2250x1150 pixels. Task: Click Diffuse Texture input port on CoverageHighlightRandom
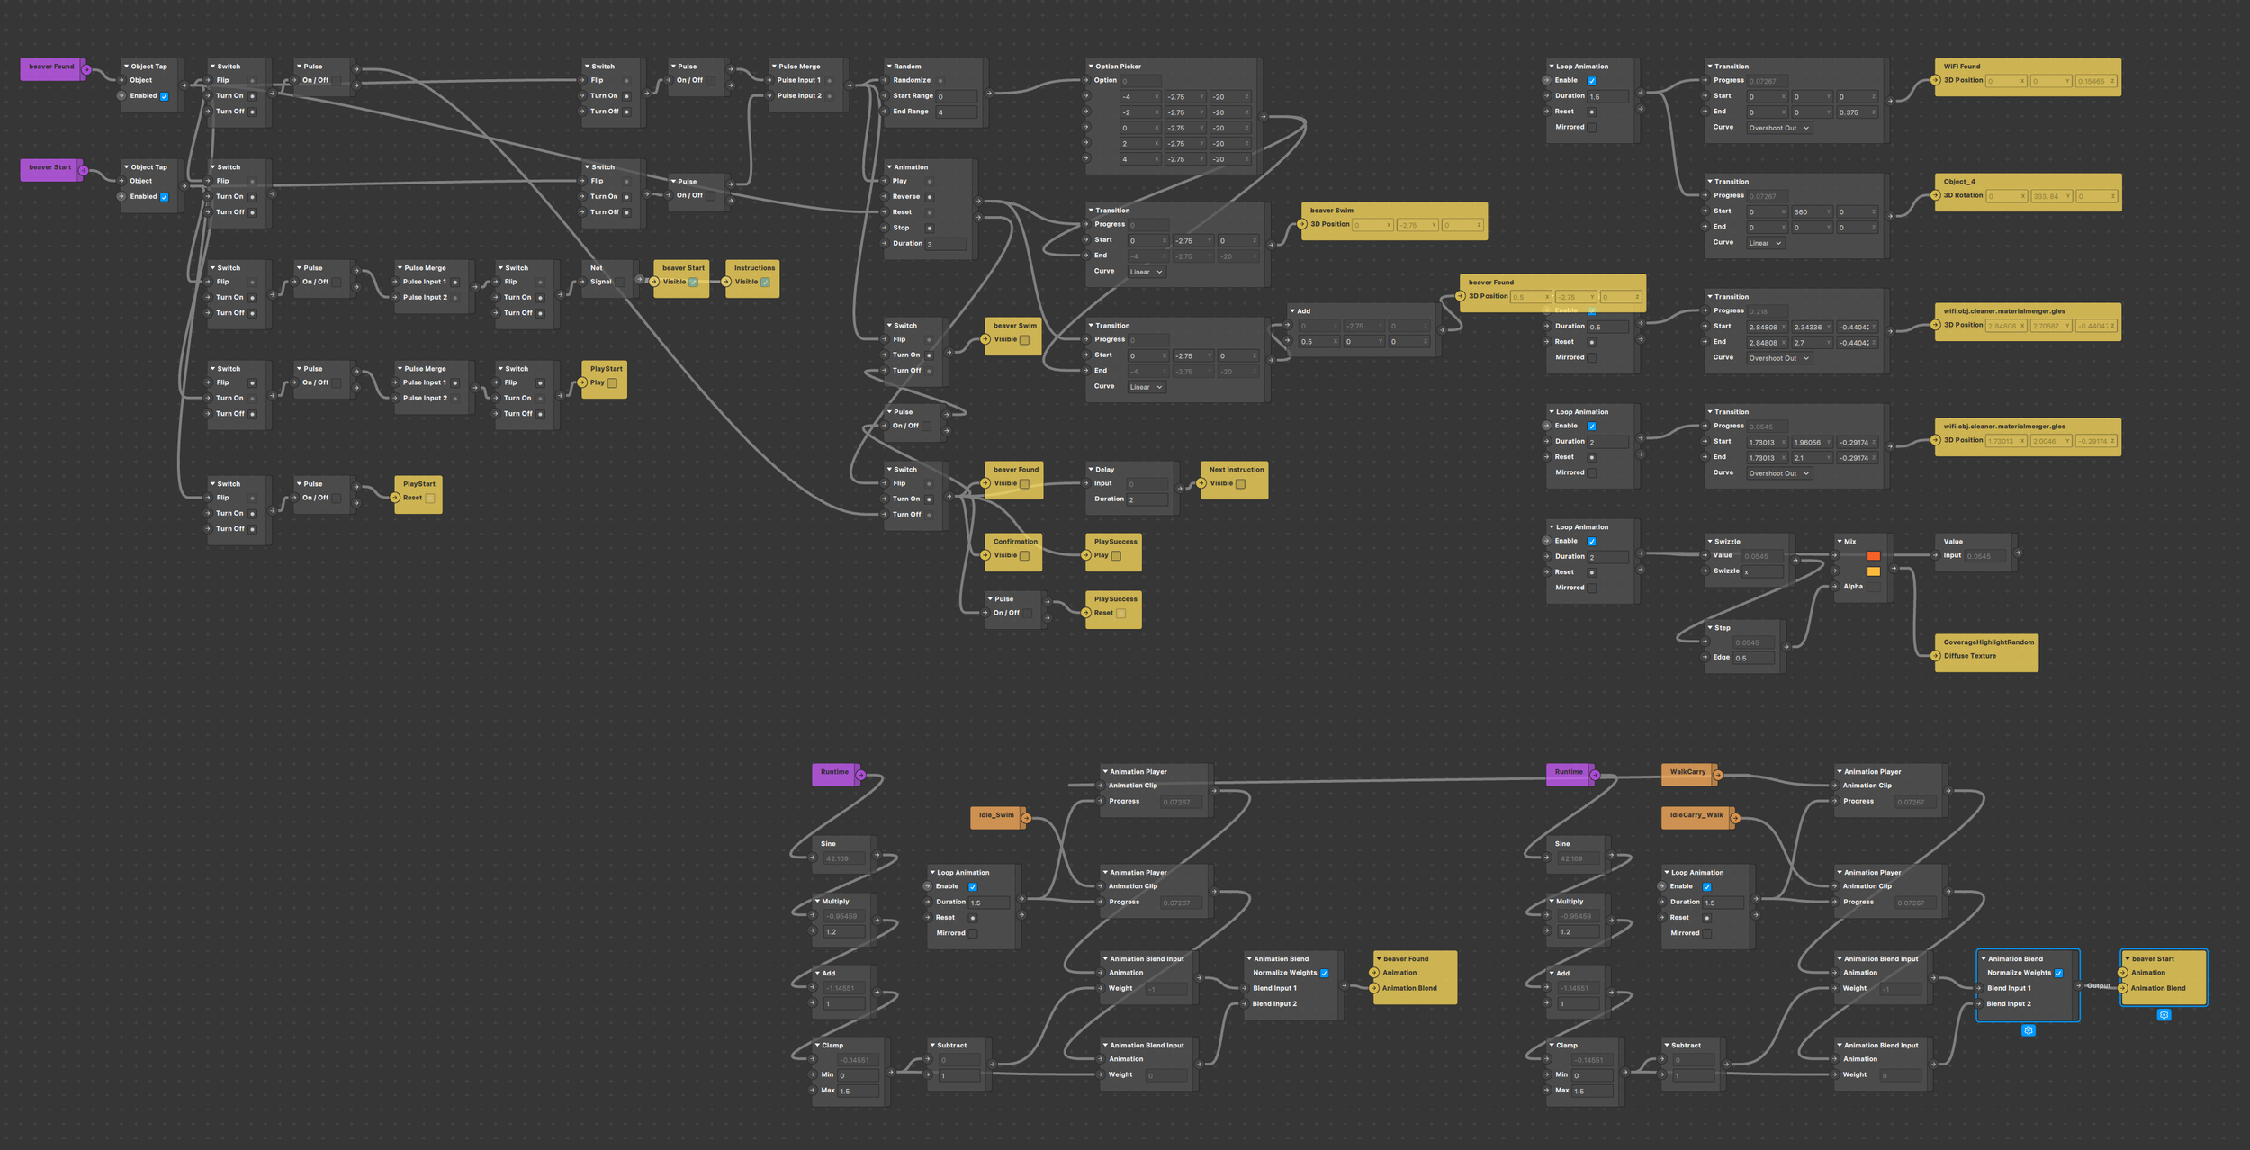[1936, 656]
